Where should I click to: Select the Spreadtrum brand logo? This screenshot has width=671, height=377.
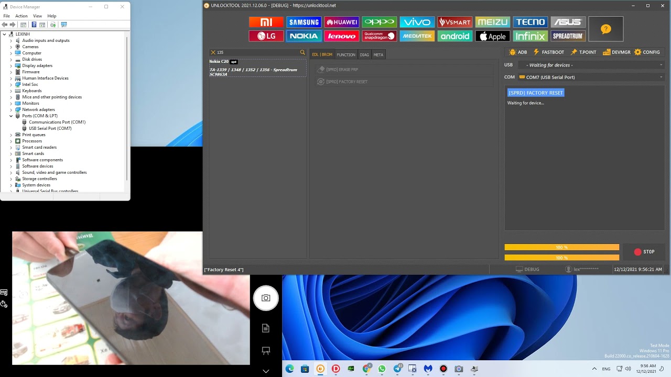[568, 36]
